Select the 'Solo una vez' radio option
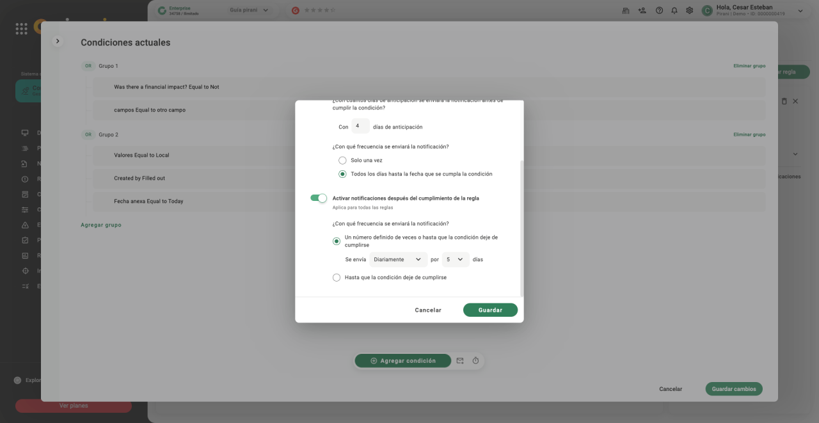 [342, 160]
